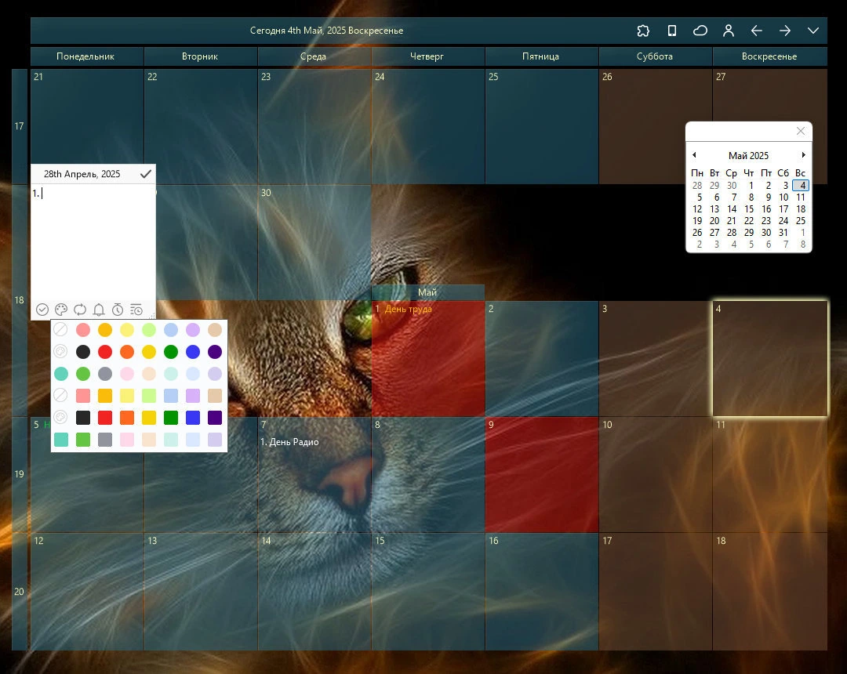Open the puzzle-piece plugins icon
Image resolution: width=847 pixels, height=674 pixels.
[x=643, y=31]
